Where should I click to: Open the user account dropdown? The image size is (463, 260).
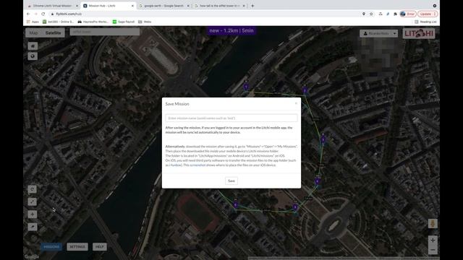(x=378, y=33)
